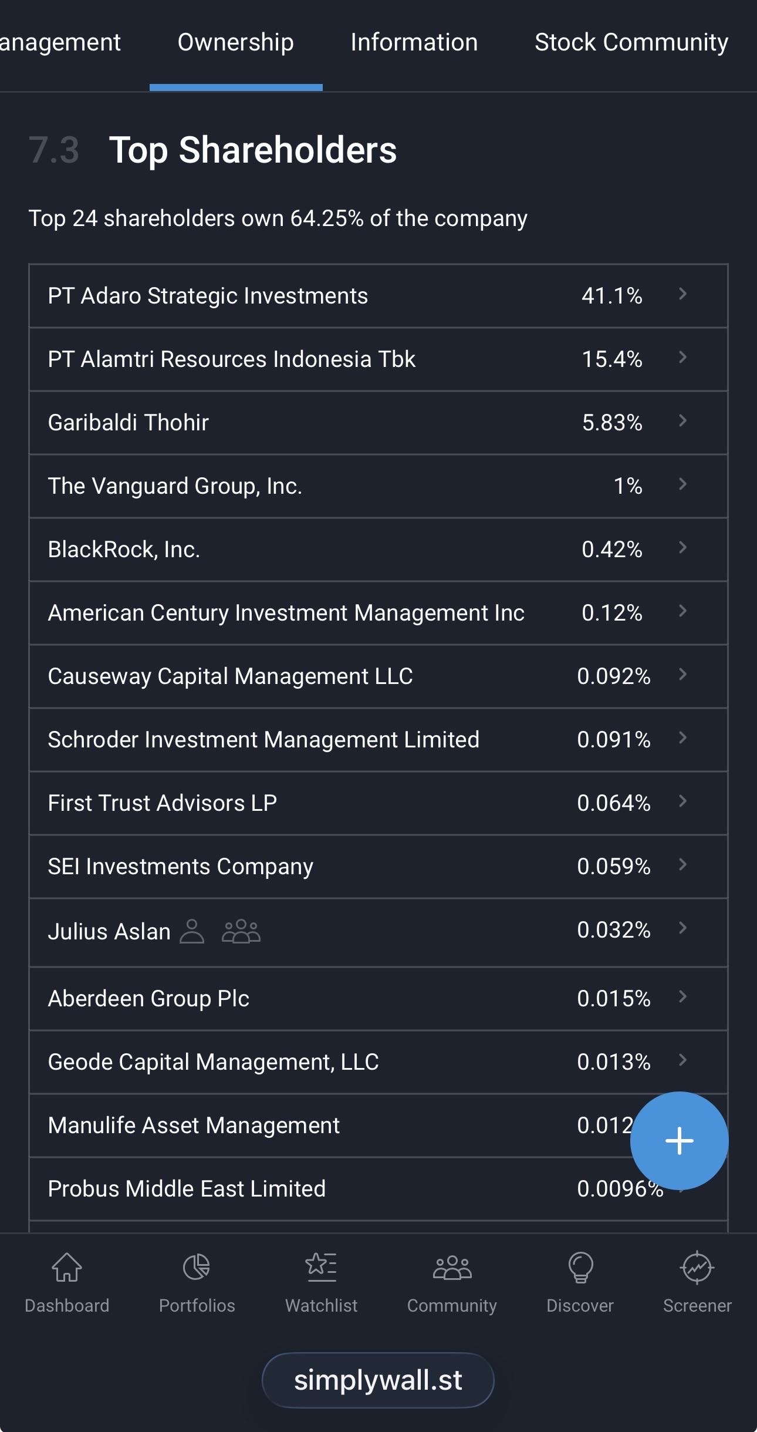Open The Vanguard Group, Inc. shareholder

175,486
